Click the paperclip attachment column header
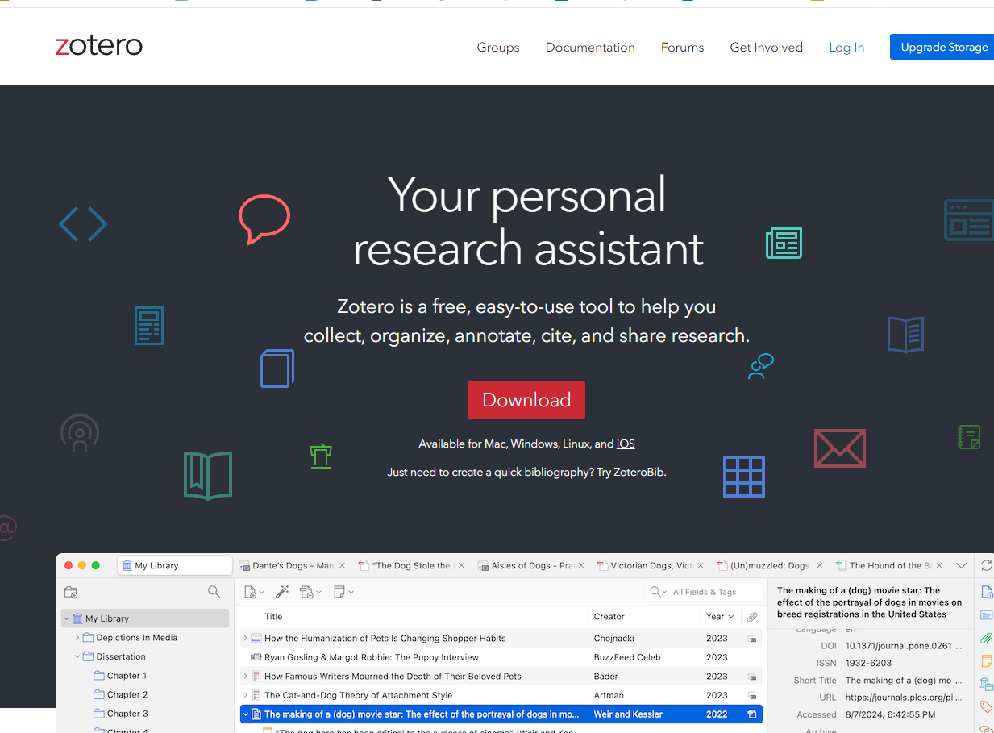The image size is (994, 733). tap(752, 617)
